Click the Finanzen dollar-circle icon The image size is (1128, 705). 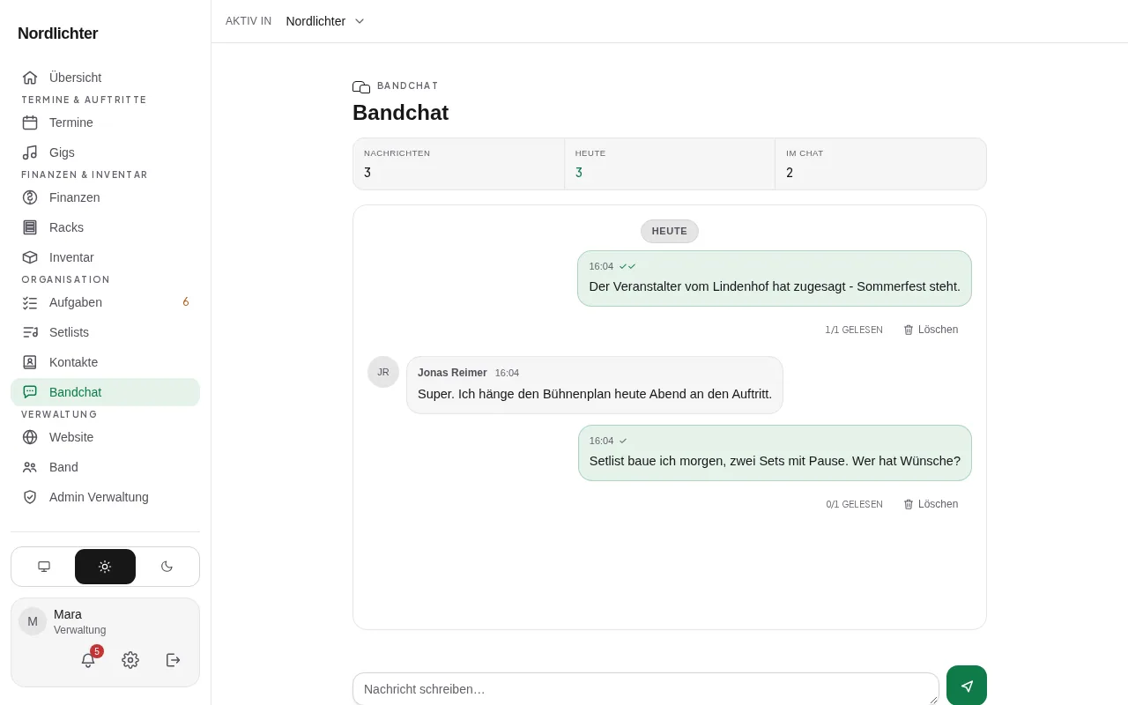(30, 197)
